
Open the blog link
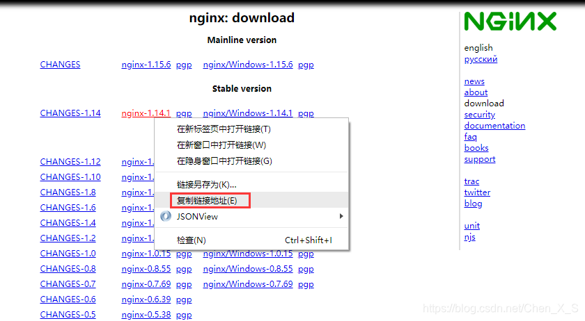473,204
